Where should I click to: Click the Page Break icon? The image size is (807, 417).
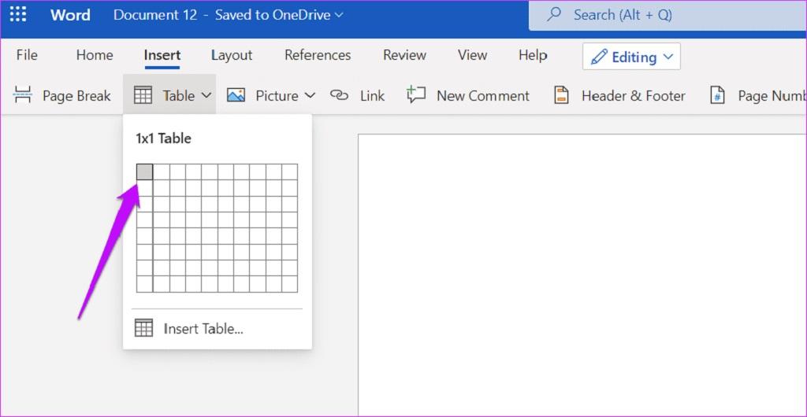(23, 95)
